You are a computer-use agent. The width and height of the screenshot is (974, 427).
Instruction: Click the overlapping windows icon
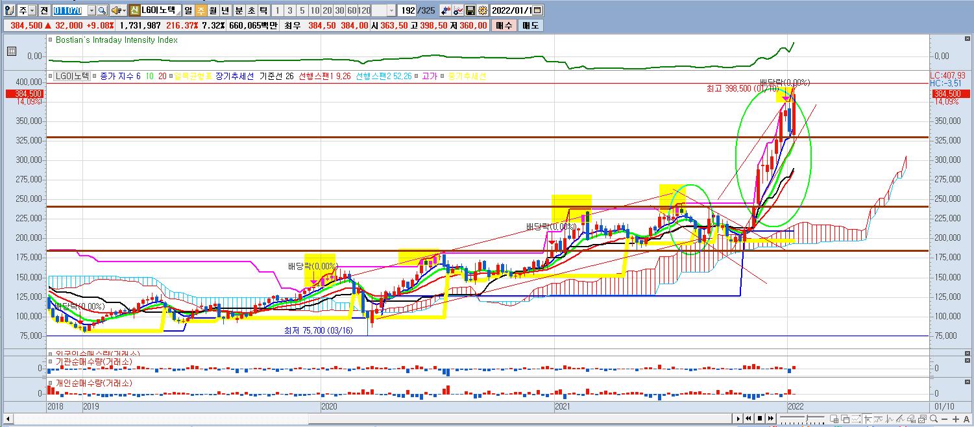tap(845, 419)
